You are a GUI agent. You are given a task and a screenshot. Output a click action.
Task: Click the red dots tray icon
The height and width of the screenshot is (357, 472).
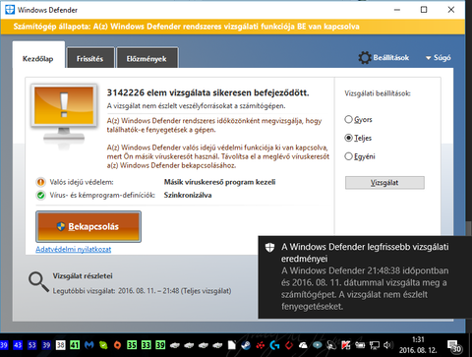click(261, 345)
